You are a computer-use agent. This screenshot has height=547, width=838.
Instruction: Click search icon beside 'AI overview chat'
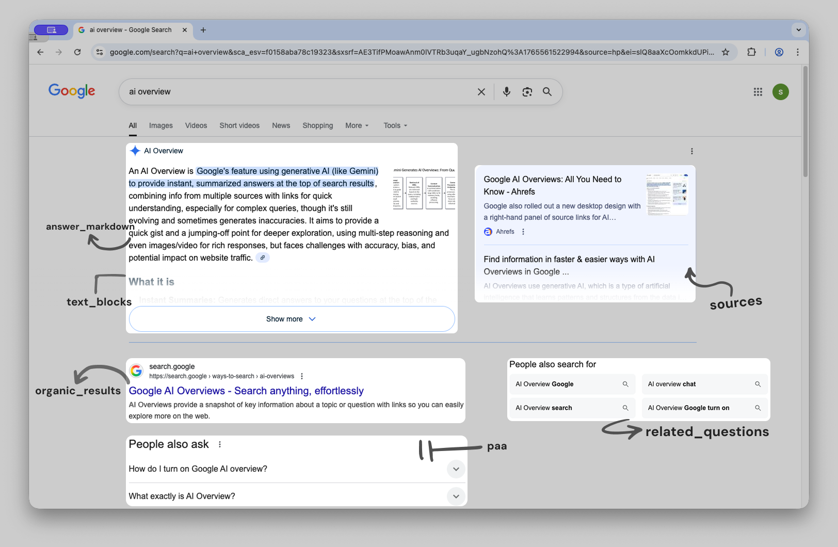click(758, 384)
